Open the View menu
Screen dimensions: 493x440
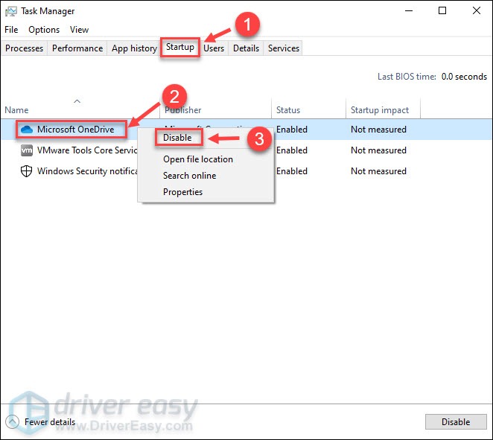[79, 30]
